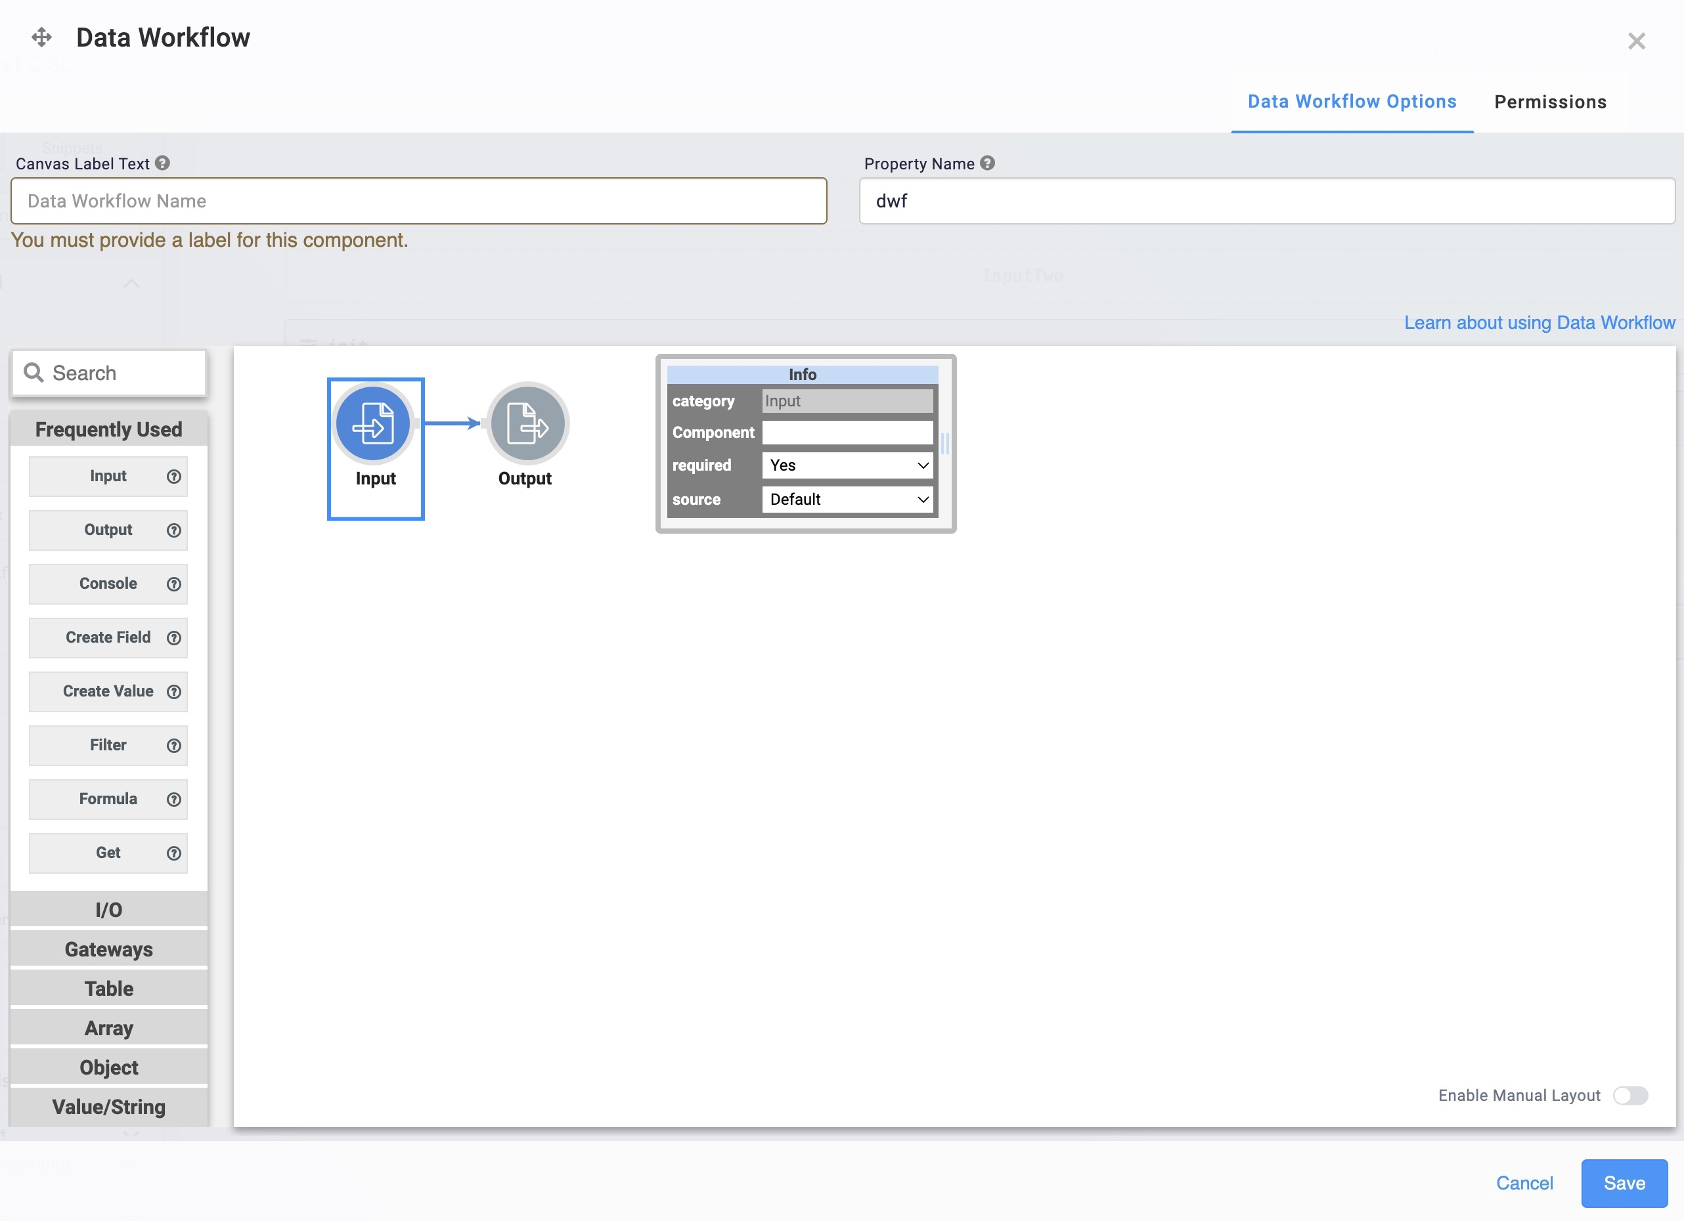Add Filter operator from palette
The height and width of the screenshot is (1221, 1684).
(x=108, y=745)
